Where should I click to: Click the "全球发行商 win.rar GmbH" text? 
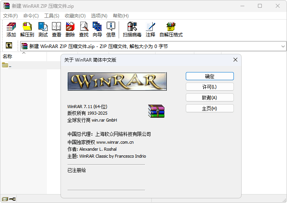click(92, 120)
